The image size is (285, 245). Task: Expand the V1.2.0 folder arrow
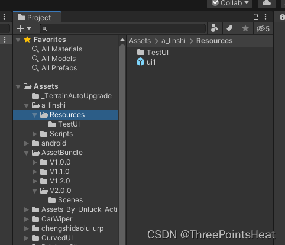(x=35, y=181)
